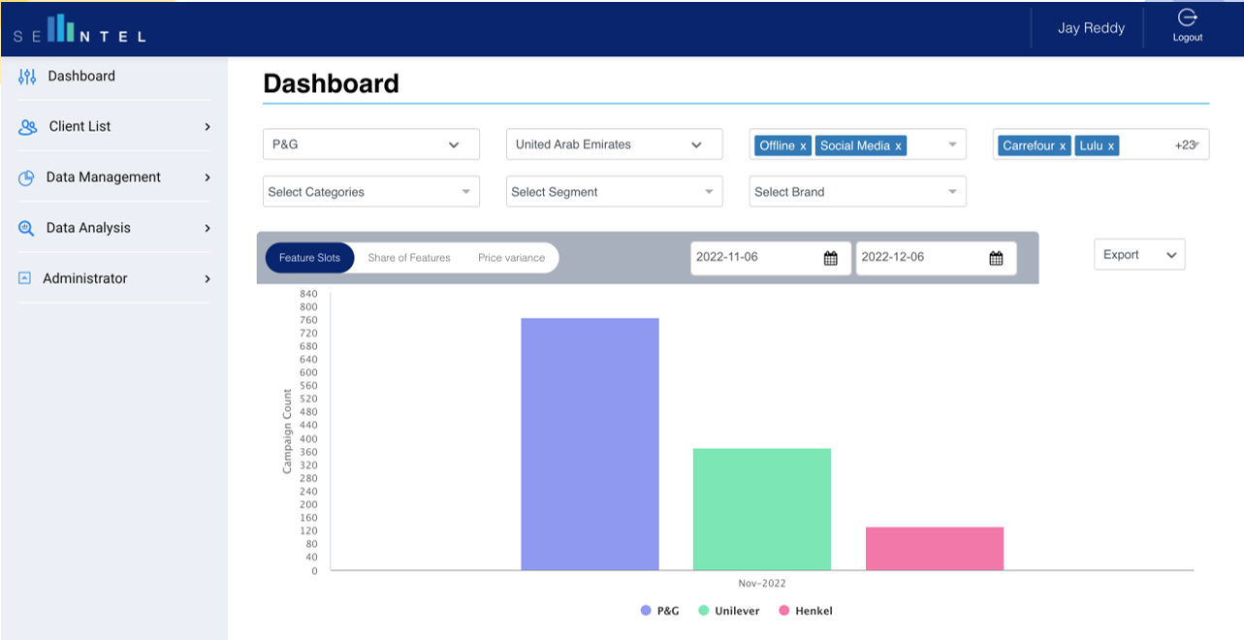Click the Dashboard sliders icon in sidebar

pyautogui.click(x=27, y=77)
